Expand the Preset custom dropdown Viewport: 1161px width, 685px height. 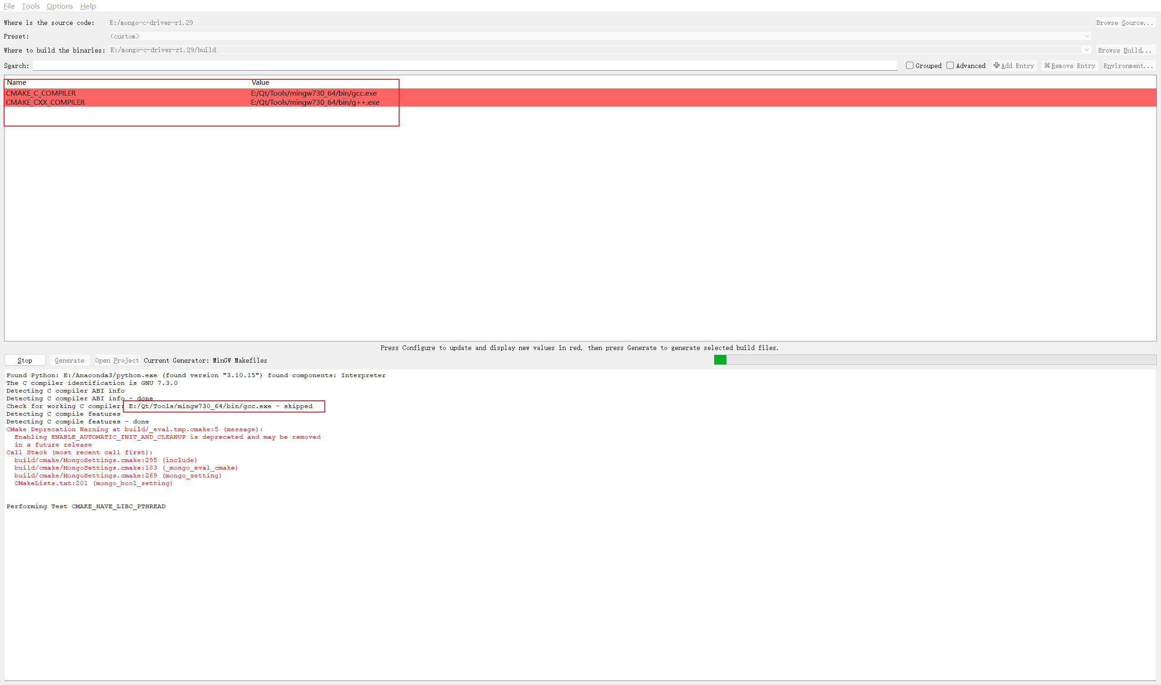(1086, 36)
